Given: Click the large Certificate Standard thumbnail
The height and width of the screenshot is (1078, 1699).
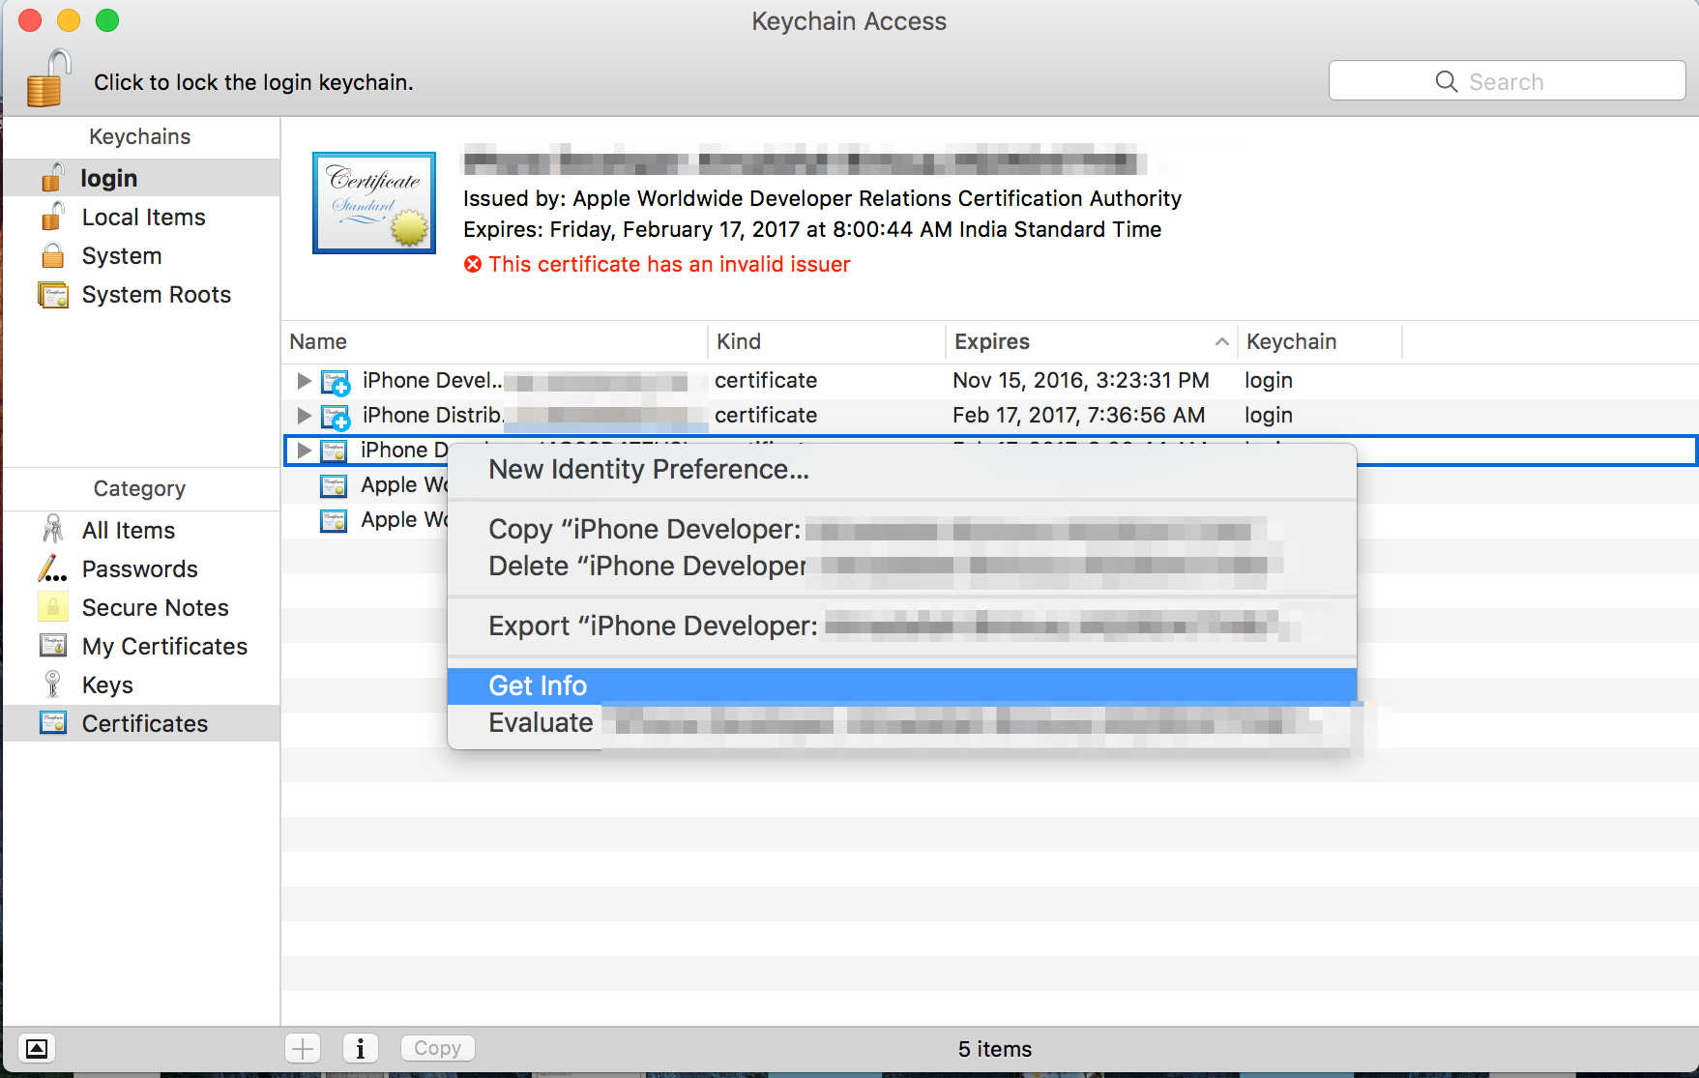Looking at the screenshot, I should pyautogui.click(x=374, y=203).
